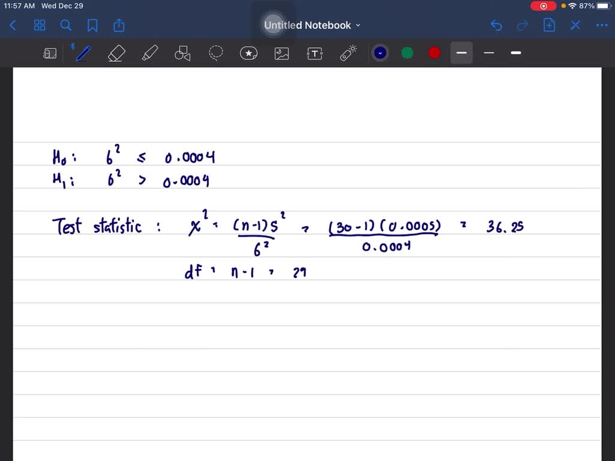Select the Image insert tool
The width and height of the screenshot is (615, 461).
282,53
